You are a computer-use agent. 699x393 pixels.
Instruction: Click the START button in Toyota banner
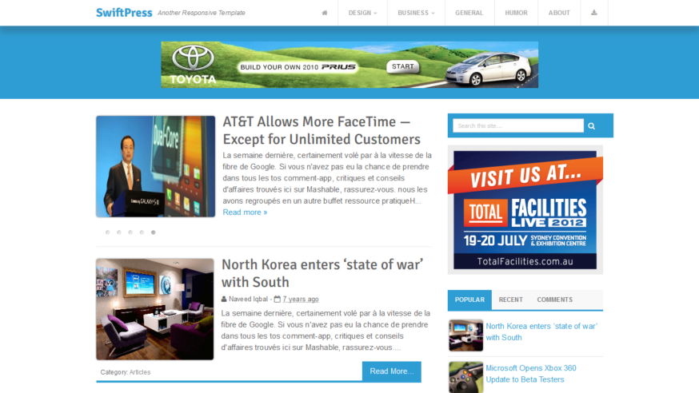[x=402, y=67]
